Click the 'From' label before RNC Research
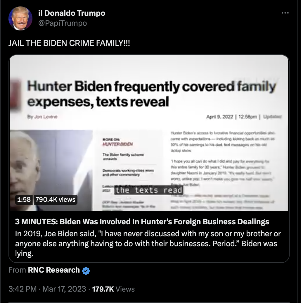This screenshot has height=303, width=301. 17,270
